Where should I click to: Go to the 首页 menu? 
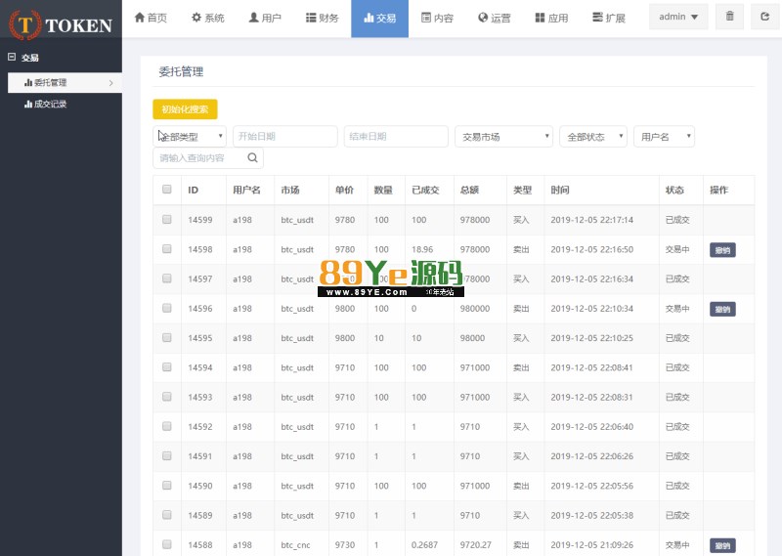pos(151,18)
